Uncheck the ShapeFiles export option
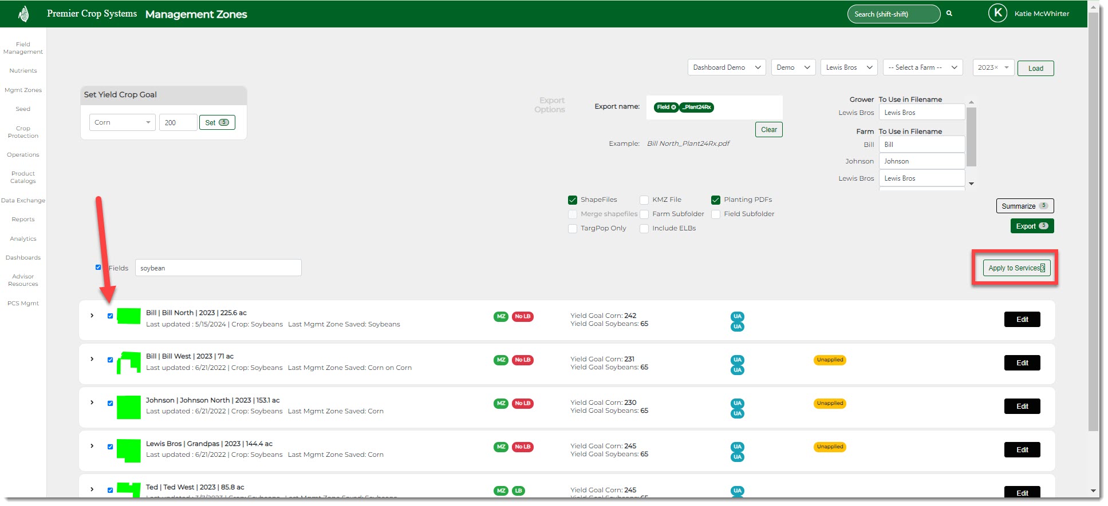The image size is (1108, 506). coord(572,200)
